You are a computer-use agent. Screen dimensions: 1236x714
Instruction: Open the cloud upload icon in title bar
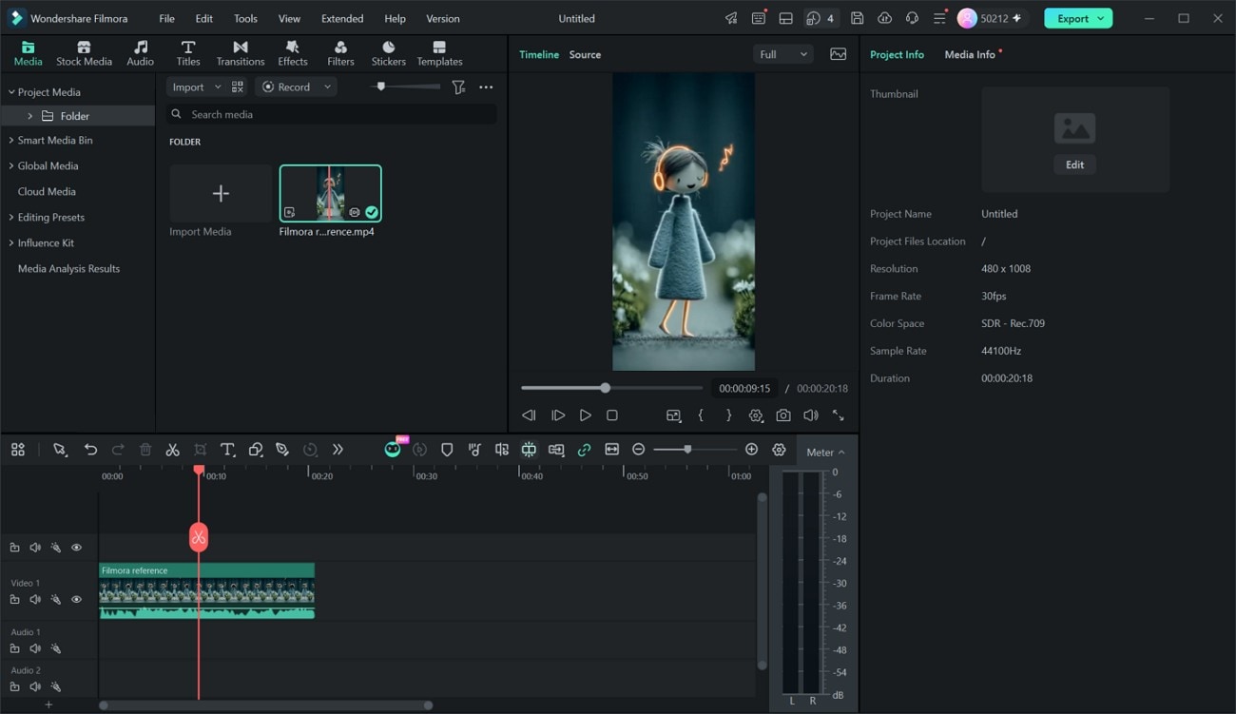tap(884, 18)
